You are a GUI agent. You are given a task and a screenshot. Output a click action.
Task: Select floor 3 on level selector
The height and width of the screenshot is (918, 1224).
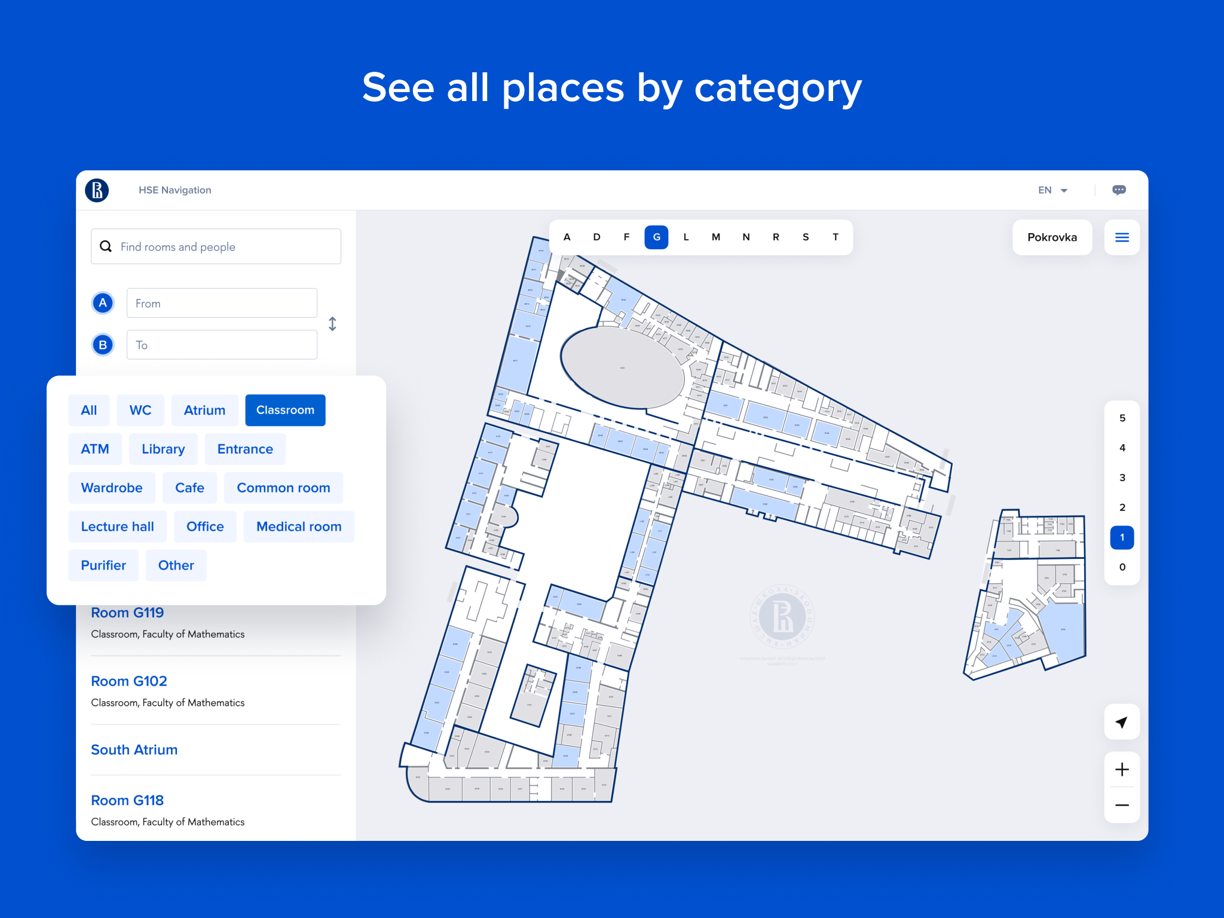coord(1122,478)
